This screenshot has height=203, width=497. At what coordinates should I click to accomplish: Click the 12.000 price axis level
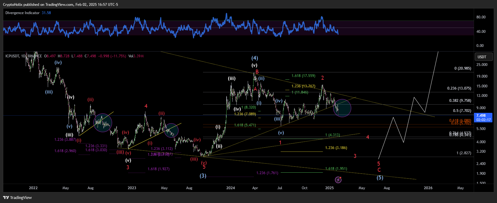coord(482,96)
